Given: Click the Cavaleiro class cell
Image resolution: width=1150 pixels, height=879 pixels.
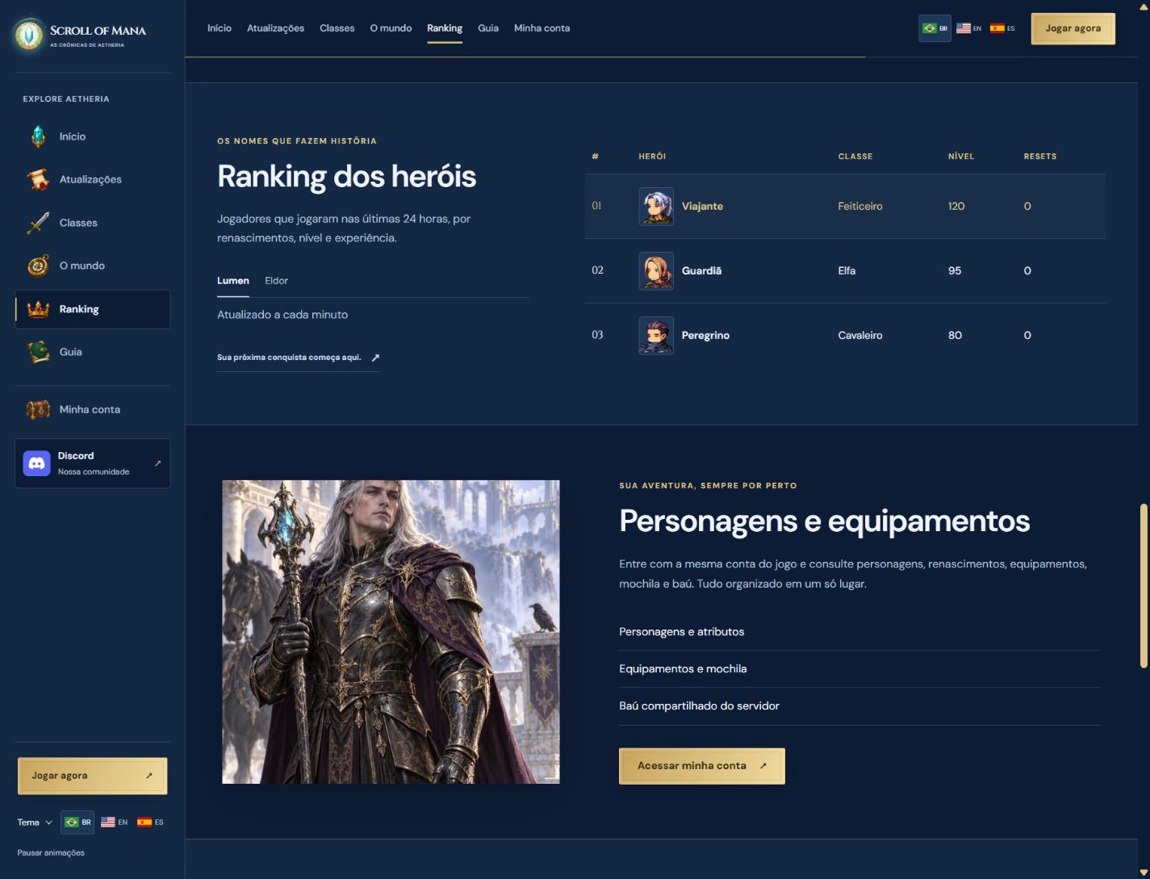Looking at the screenshot, I should pyautogui.click(x=860, y=336).
